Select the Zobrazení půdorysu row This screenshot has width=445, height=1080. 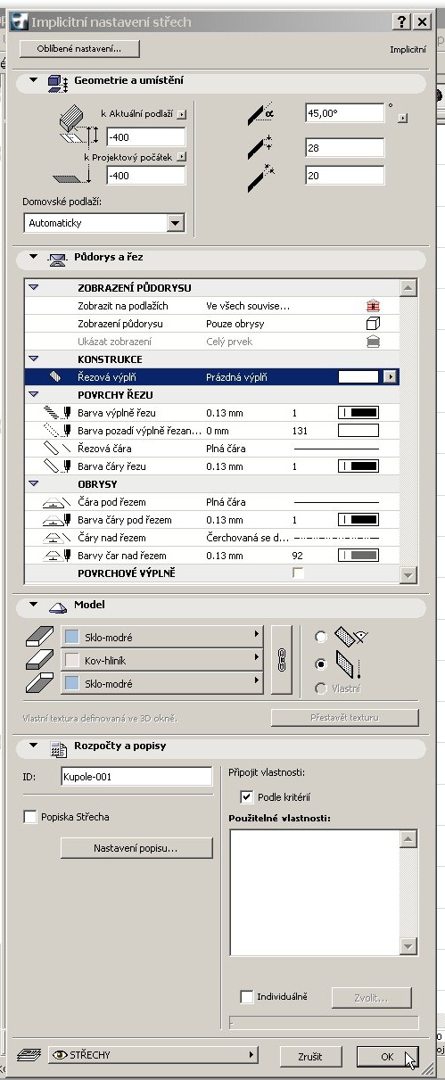tap(210, 324)
